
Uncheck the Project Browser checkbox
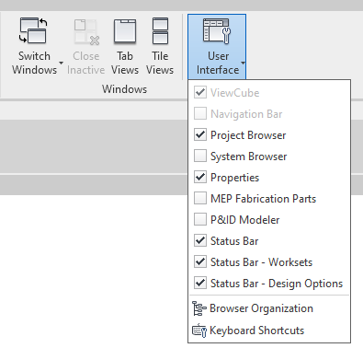coord(200,135)
